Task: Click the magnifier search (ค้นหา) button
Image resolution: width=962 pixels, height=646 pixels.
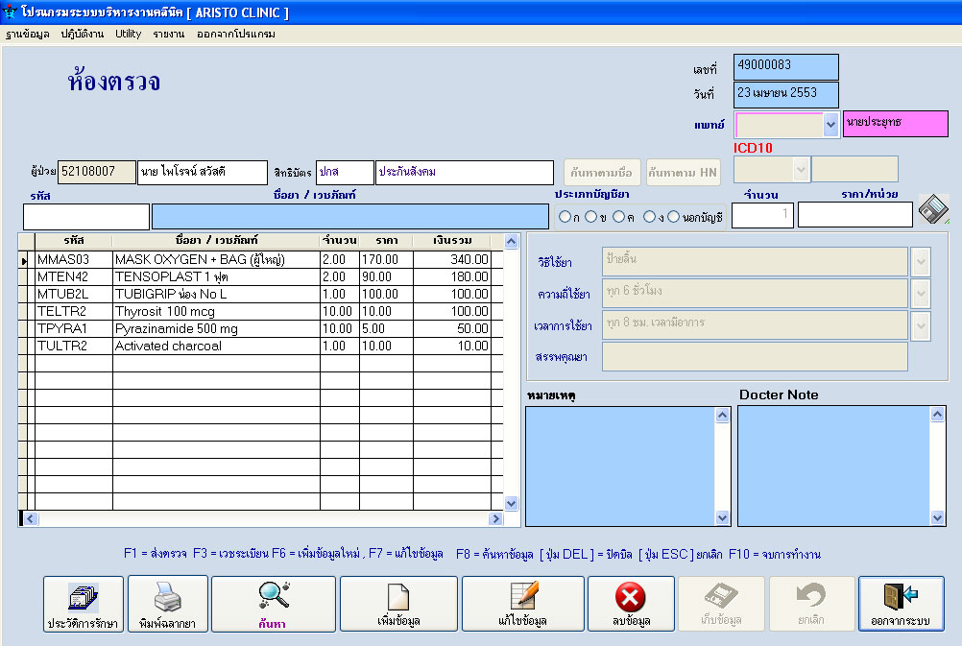Action: pos(273,604)
